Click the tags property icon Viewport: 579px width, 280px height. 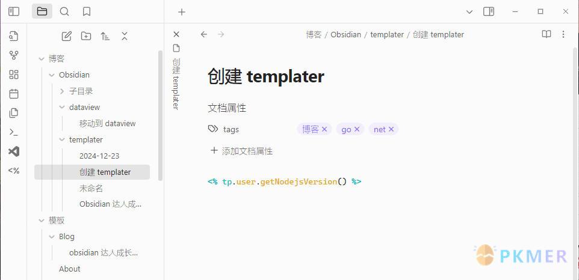(213, 129)
